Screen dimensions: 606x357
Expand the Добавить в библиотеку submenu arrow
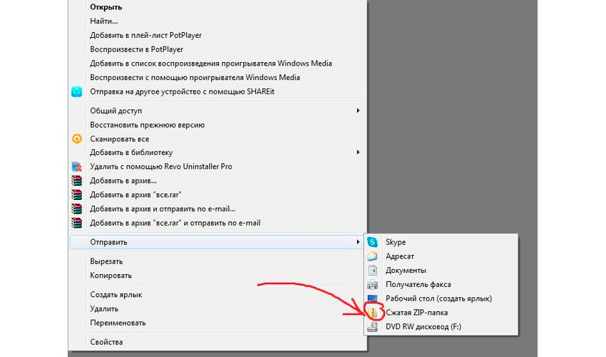point(358,153)
